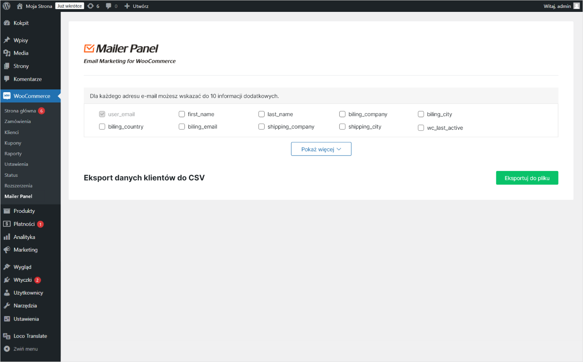Click the Narzędzia wrench icon
This screenshot has height=362, width=583.
point(7,306)
